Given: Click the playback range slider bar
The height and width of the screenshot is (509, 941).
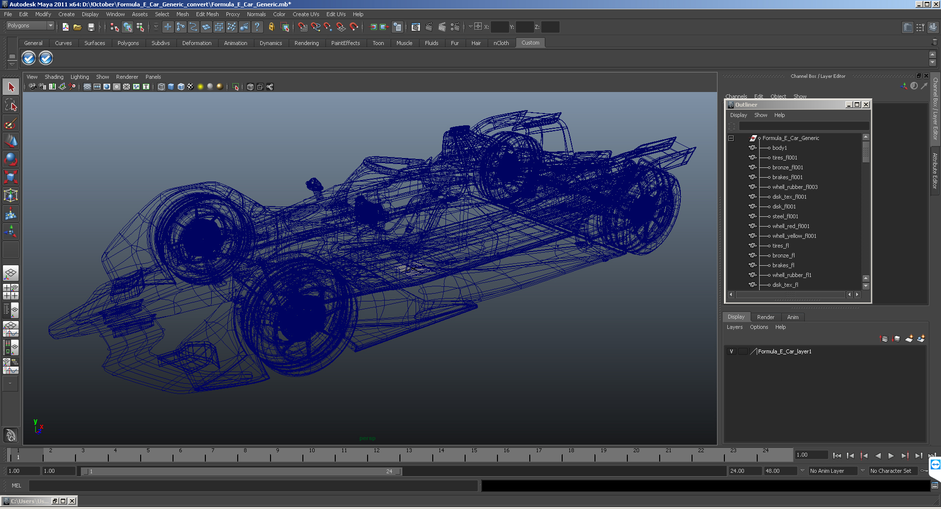Looking at the screenshot, I should tap(241, 471).
